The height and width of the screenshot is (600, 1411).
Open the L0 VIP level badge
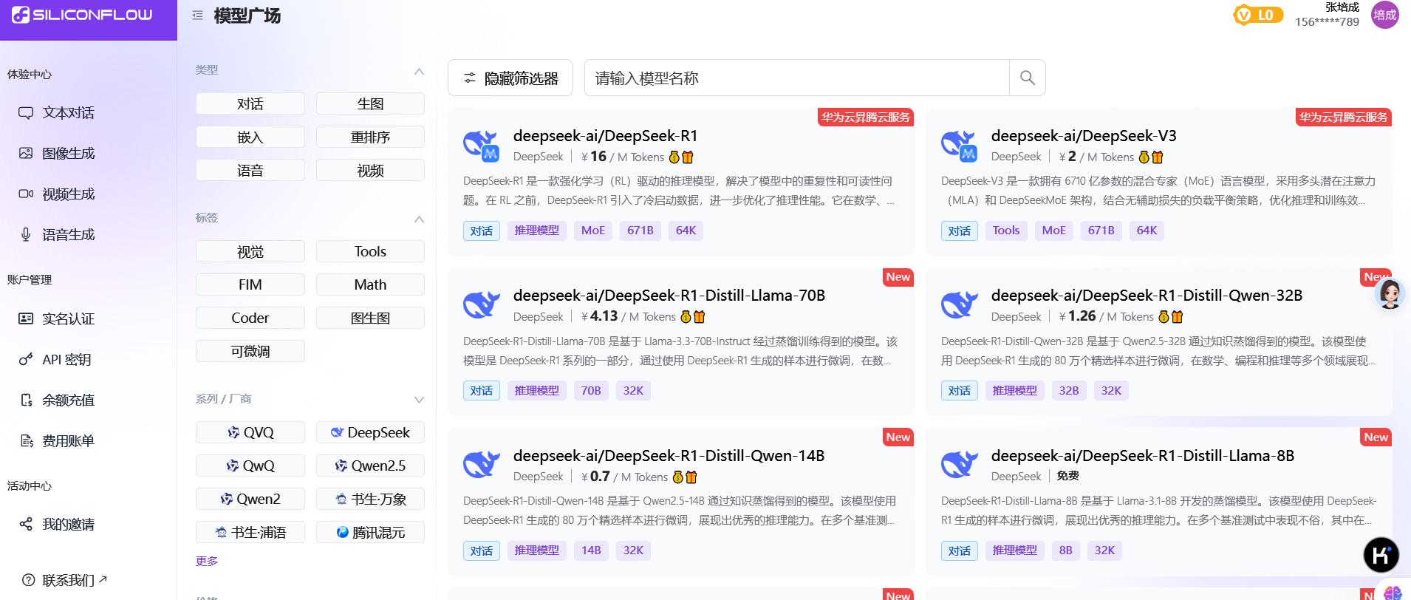(1257, 15)
